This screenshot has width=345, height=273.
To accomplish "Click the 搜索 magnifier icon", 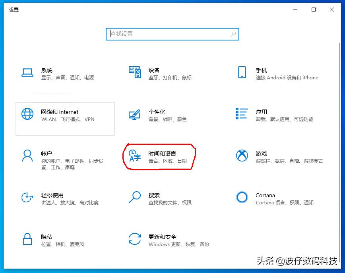I will point(135,197).
